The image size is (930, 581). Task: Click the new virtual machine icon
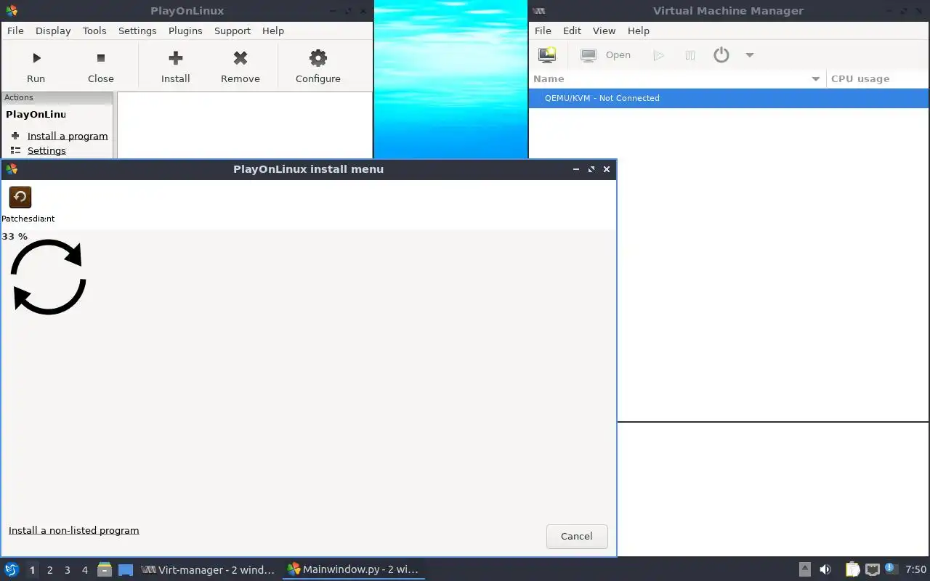[547, 55]
